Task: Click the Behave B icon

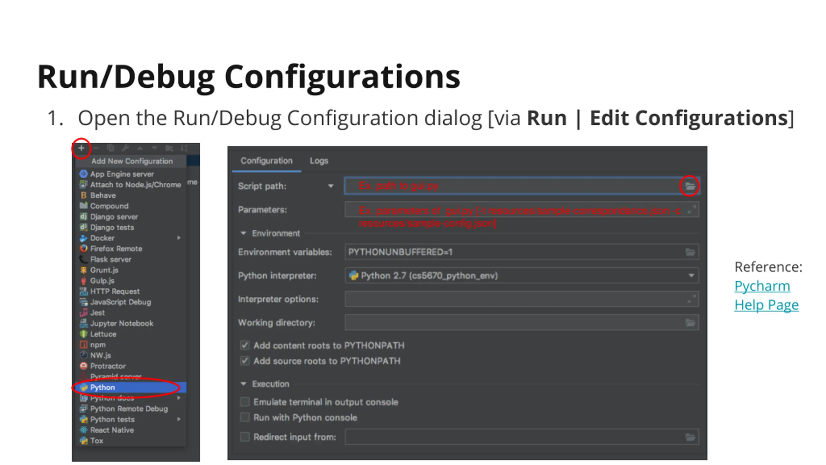Action: click(x=84, y=195)
